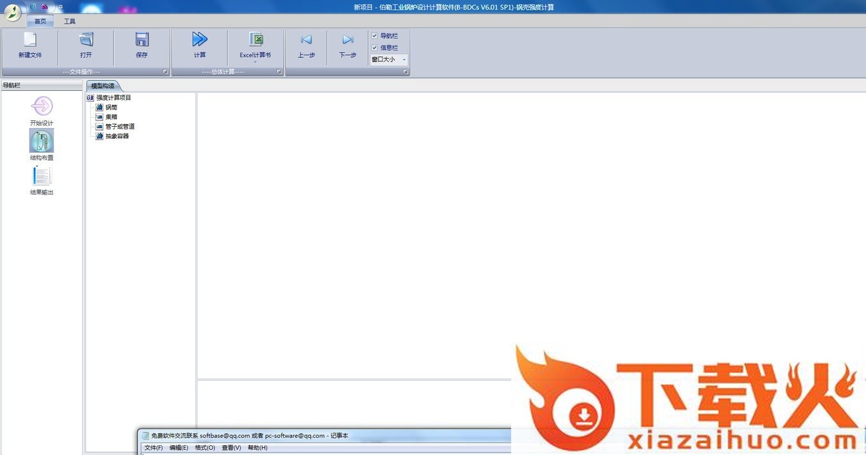
Task: Open the 窗口大小 dropdown
Action: click(389, 60)
